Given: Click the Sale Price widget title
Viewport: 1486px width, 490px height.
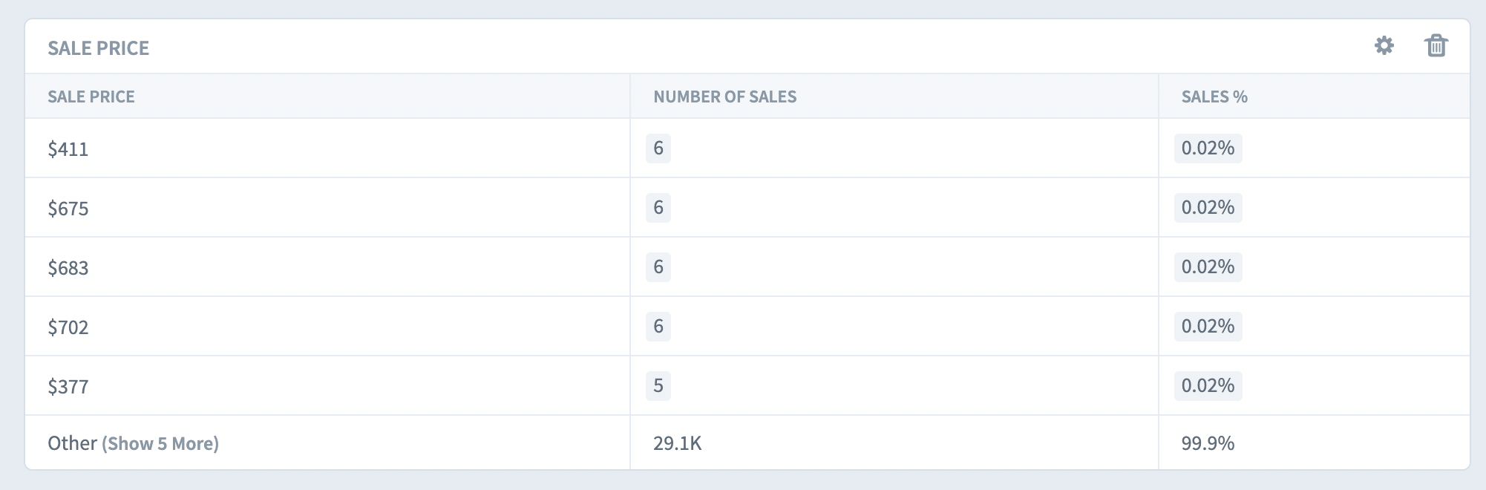Looking at the screenshot, I should pyautogui.click(x=99, y=48).
